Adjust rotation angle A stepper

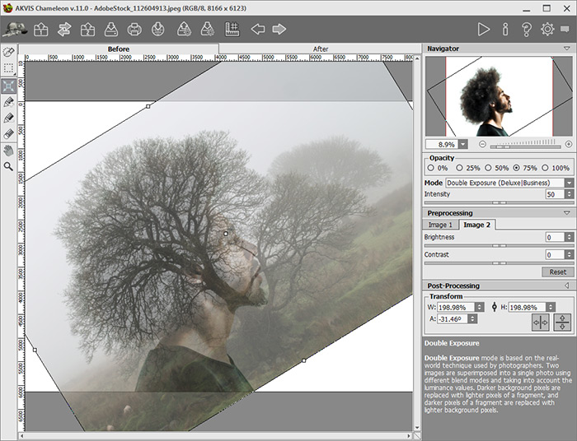point(472,318)
